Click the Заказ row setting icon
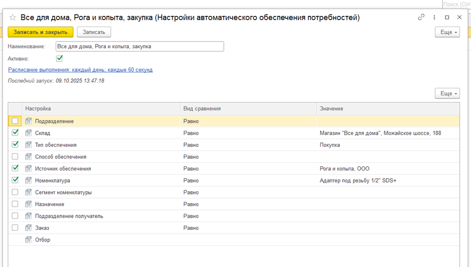The width and height of the screenshot is (471, 267). click(29, 228)
